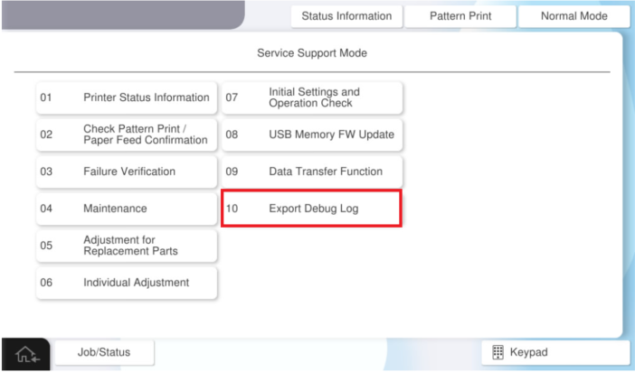Screen dimensions: 635x372
Task: Select Individual Adjustment item
Action: coord(128,283)
